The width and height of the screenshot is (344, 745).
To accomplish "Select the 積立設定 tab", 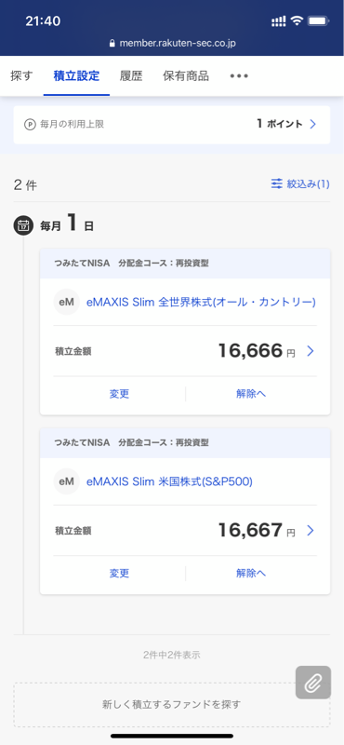I will [76, 76].
